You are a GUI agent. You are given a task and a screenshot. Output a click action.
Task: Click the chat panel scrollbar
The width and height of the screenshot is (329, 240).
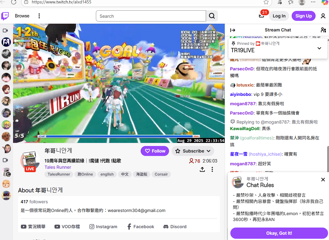(327, 159)
